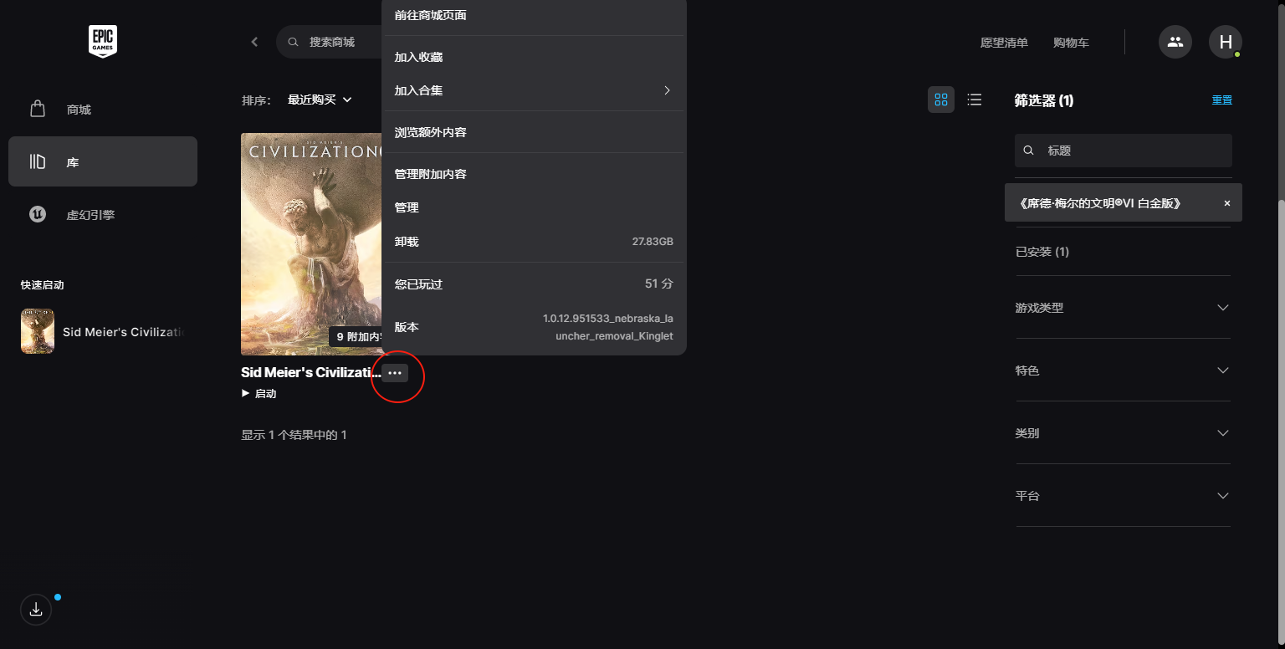This screenshot has height=649, width=1285.
Task: Click the Sid Meier's Civilization game title
Action: [311, 373]
